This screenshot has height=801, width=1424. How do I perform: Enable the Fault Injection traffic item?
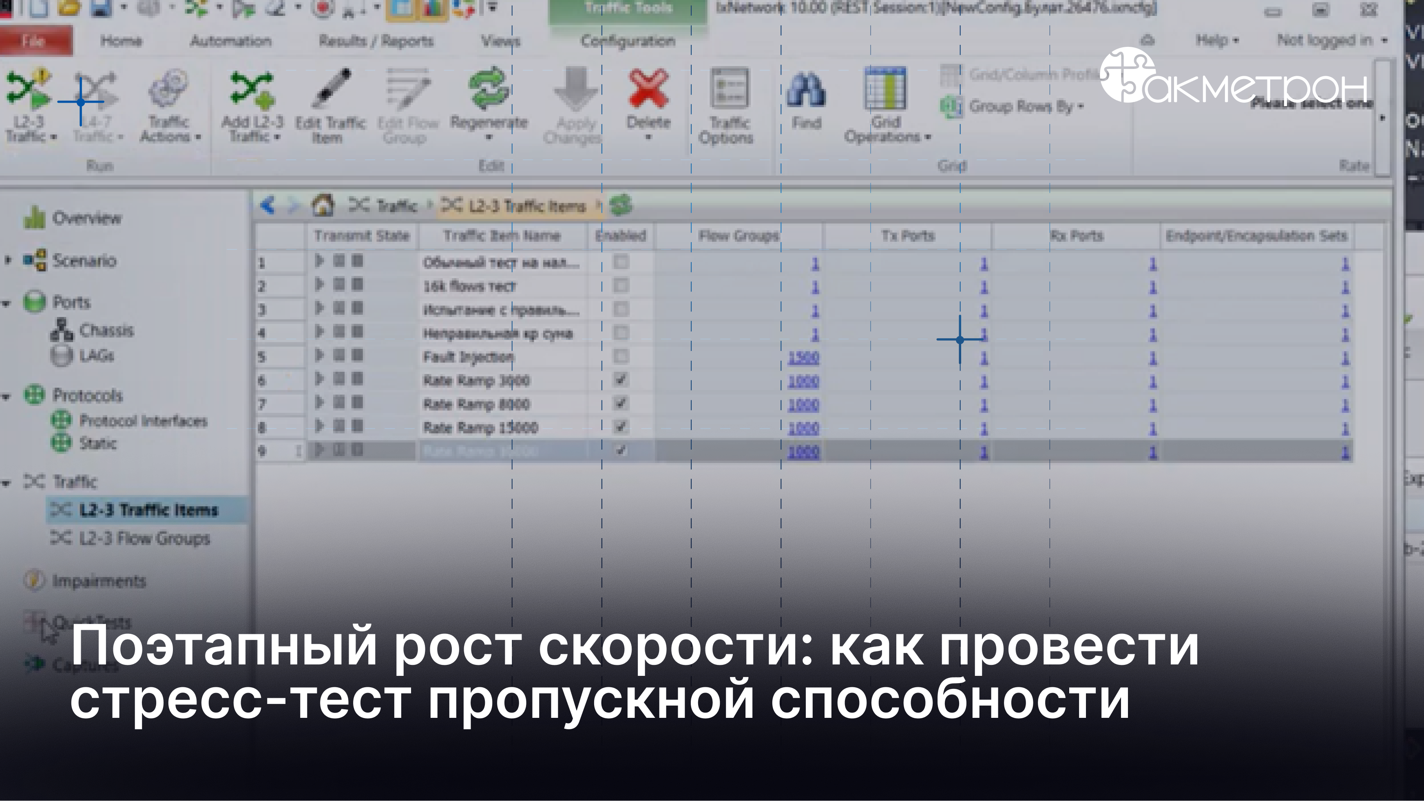[x=621, y=356]
